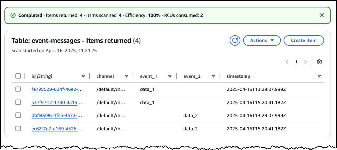Image resolution: width=337 pixels, height=150 pixels.
Task: Select the fe799529 item checkbox
Action: tap(18, 89)
